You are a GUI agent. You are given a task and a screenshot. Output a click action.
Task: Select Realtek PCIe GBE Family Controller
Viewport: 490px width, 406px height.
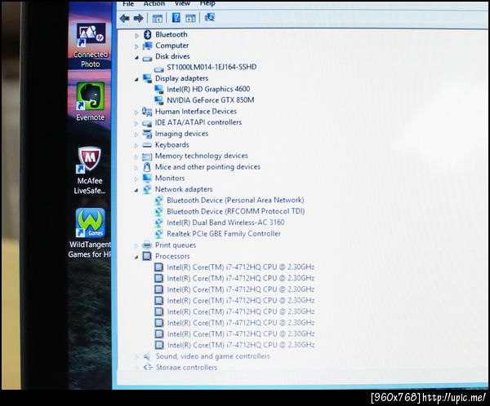click(224, 234)
